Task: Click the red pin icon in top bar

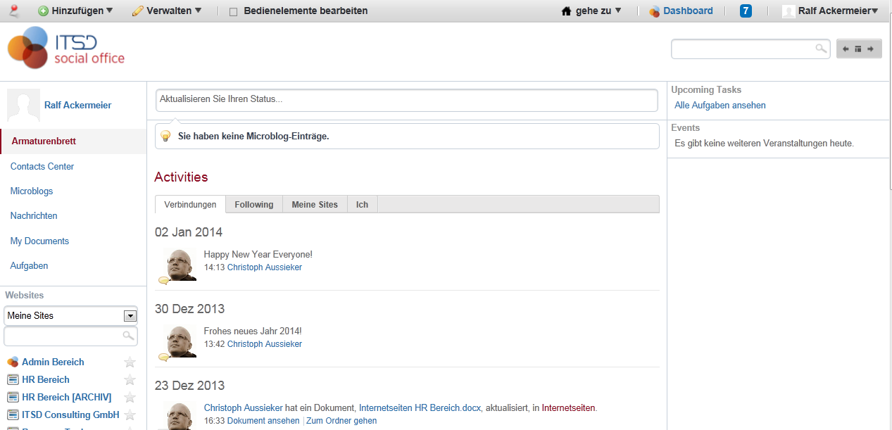Action: [x=14, y=11]
